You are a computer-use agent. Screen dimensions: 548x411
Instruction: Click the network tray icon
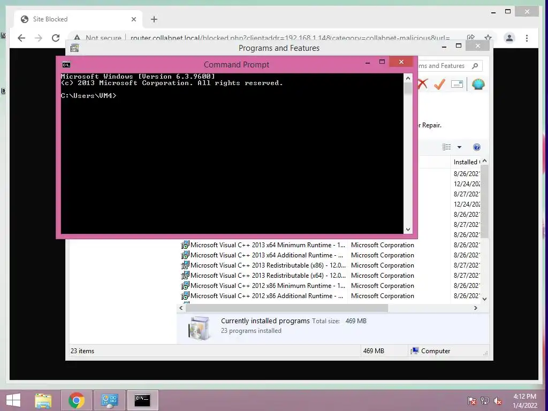(x=485, y=401)
